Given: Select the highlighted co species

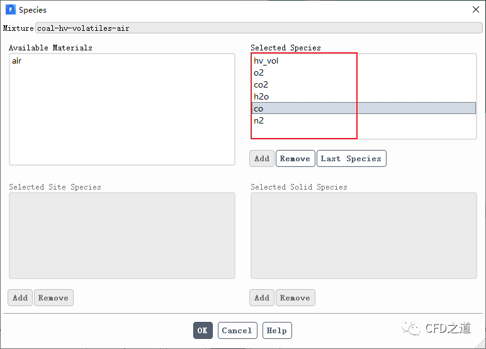Looking at the screenshot, I should pos(259,109).
